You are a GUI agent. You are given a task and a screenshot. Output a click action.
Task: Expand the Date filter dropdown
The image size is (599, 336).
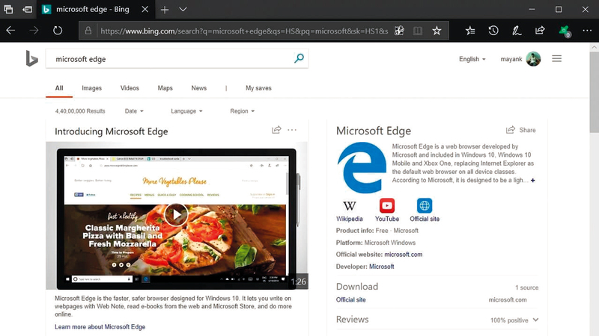pos(134,111)
